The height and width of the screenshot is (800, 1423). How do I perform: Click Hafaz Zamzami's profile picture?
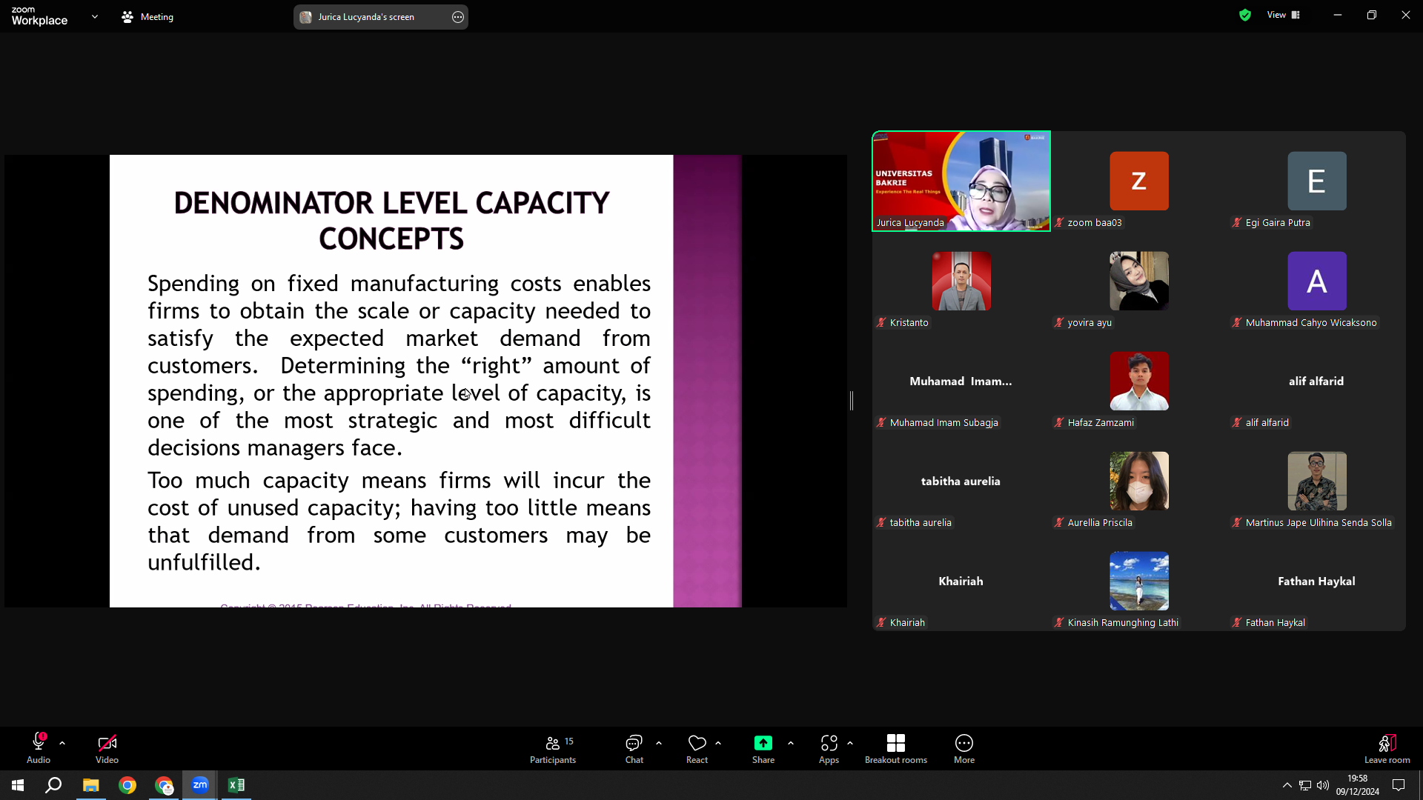pos(1139,381)
